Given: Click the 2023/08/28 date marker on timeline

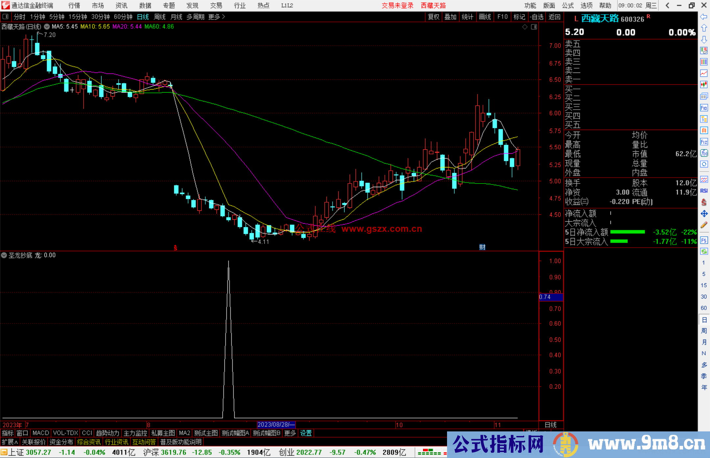Looking at the screenshot, I should click(276, 425).
